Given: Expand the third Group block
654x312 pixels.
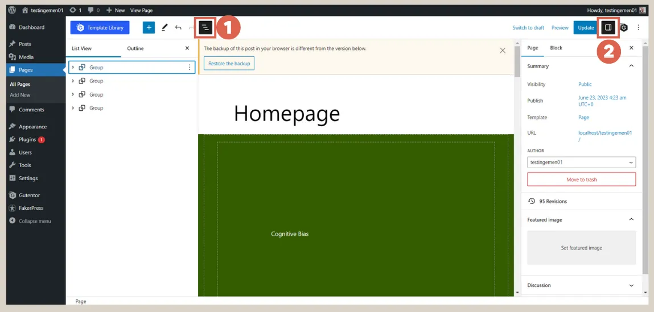Looking at the screenshot, I should point(73,94).
